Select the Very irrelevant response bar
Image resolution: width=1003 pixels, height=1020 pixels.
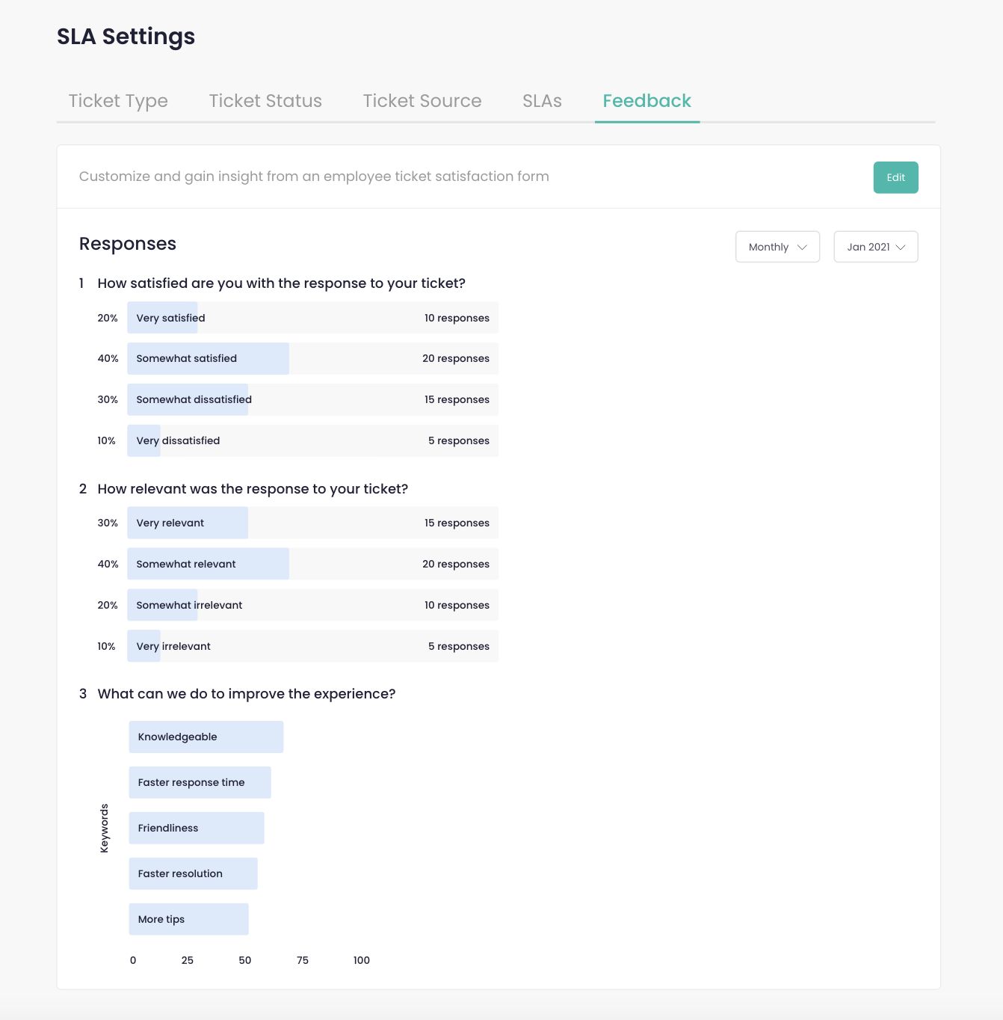(312, 647)
